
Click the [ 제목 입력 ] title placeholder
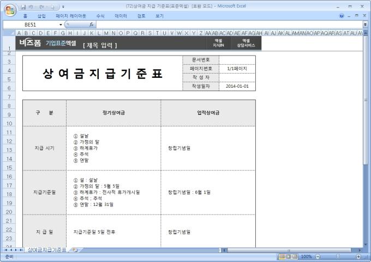coord(100,45)
